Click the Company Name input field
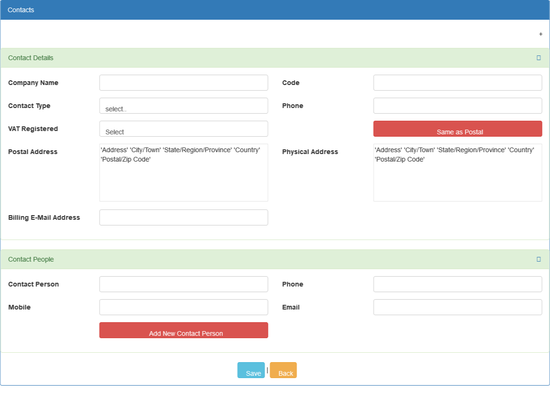550x395 pixels. 183,83
